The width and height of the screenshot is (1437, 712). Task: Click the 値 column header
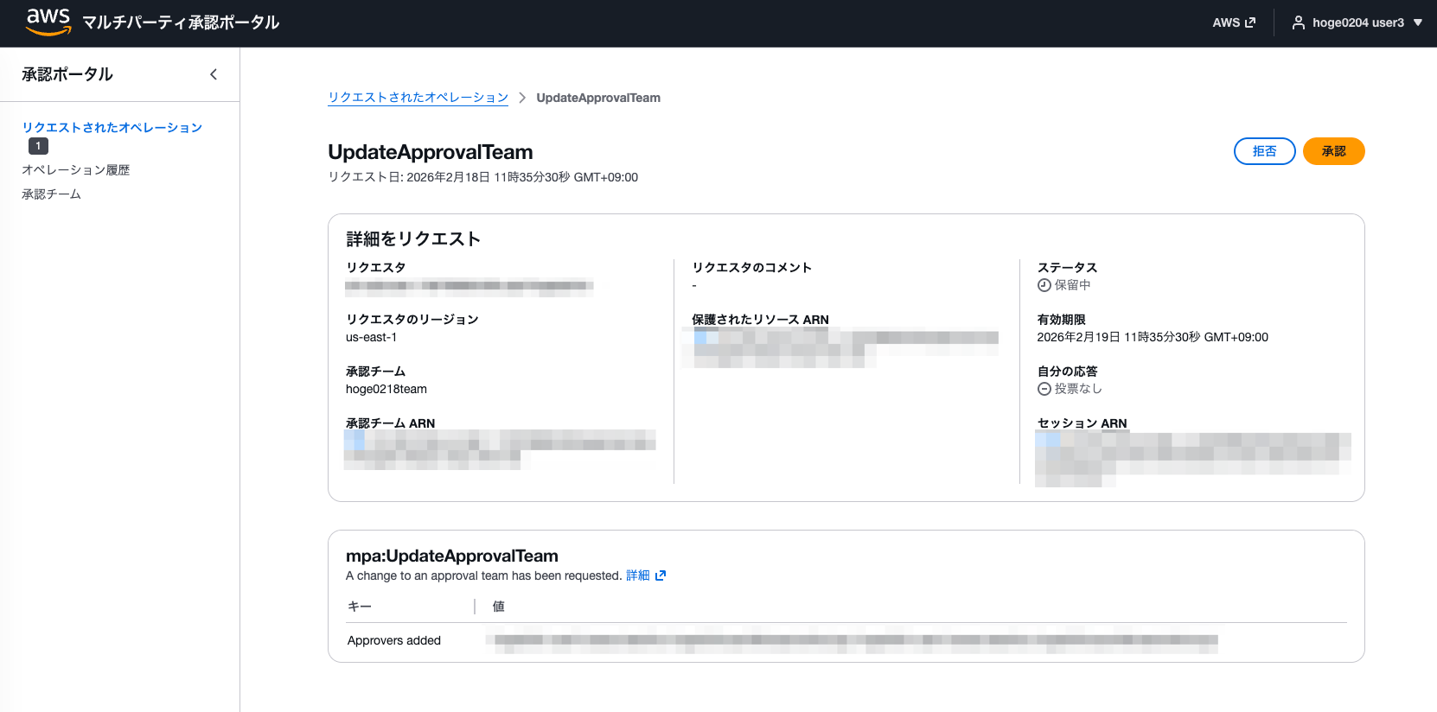499,607
